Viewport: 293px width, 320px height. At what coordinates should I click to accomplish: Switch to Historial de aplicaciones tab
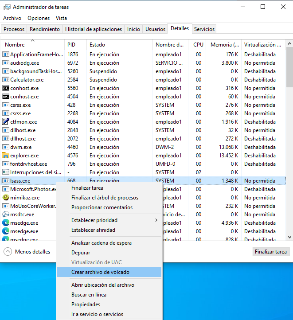click(94, 29)
